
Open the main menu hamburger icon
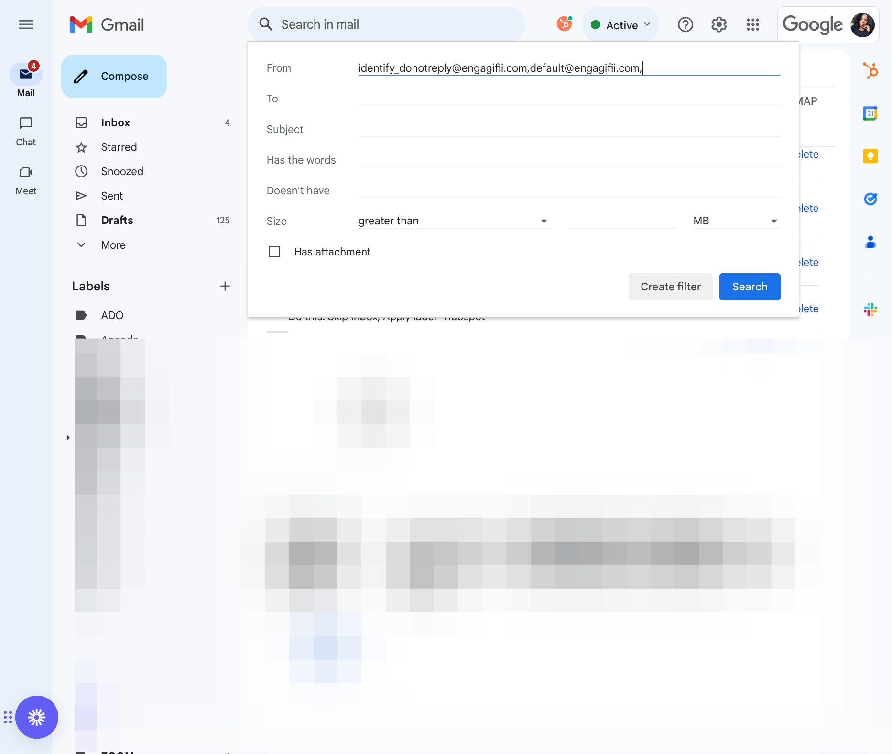26,24
